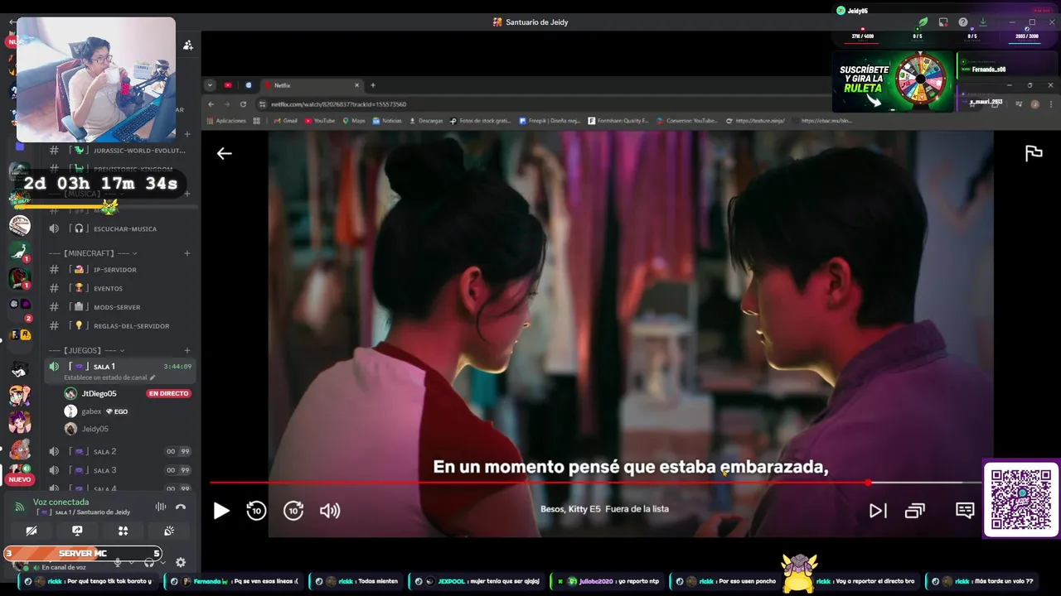Start a Discord activity
The width and height of the screenshot is (1061, 596).
point(123,531)
